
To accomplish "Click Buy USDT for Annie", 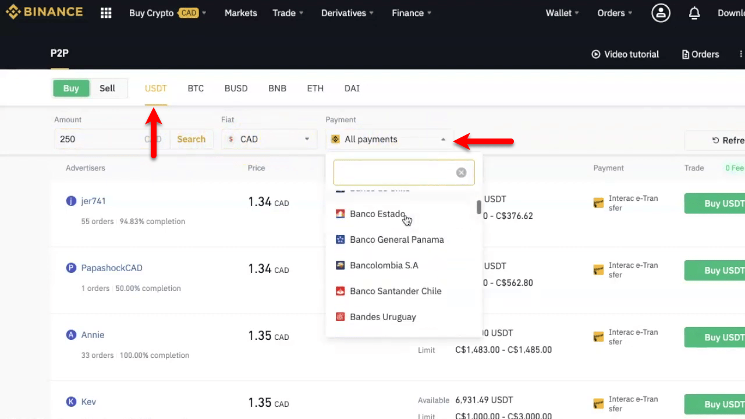I will pyautogui.click(x=715, y=338).
